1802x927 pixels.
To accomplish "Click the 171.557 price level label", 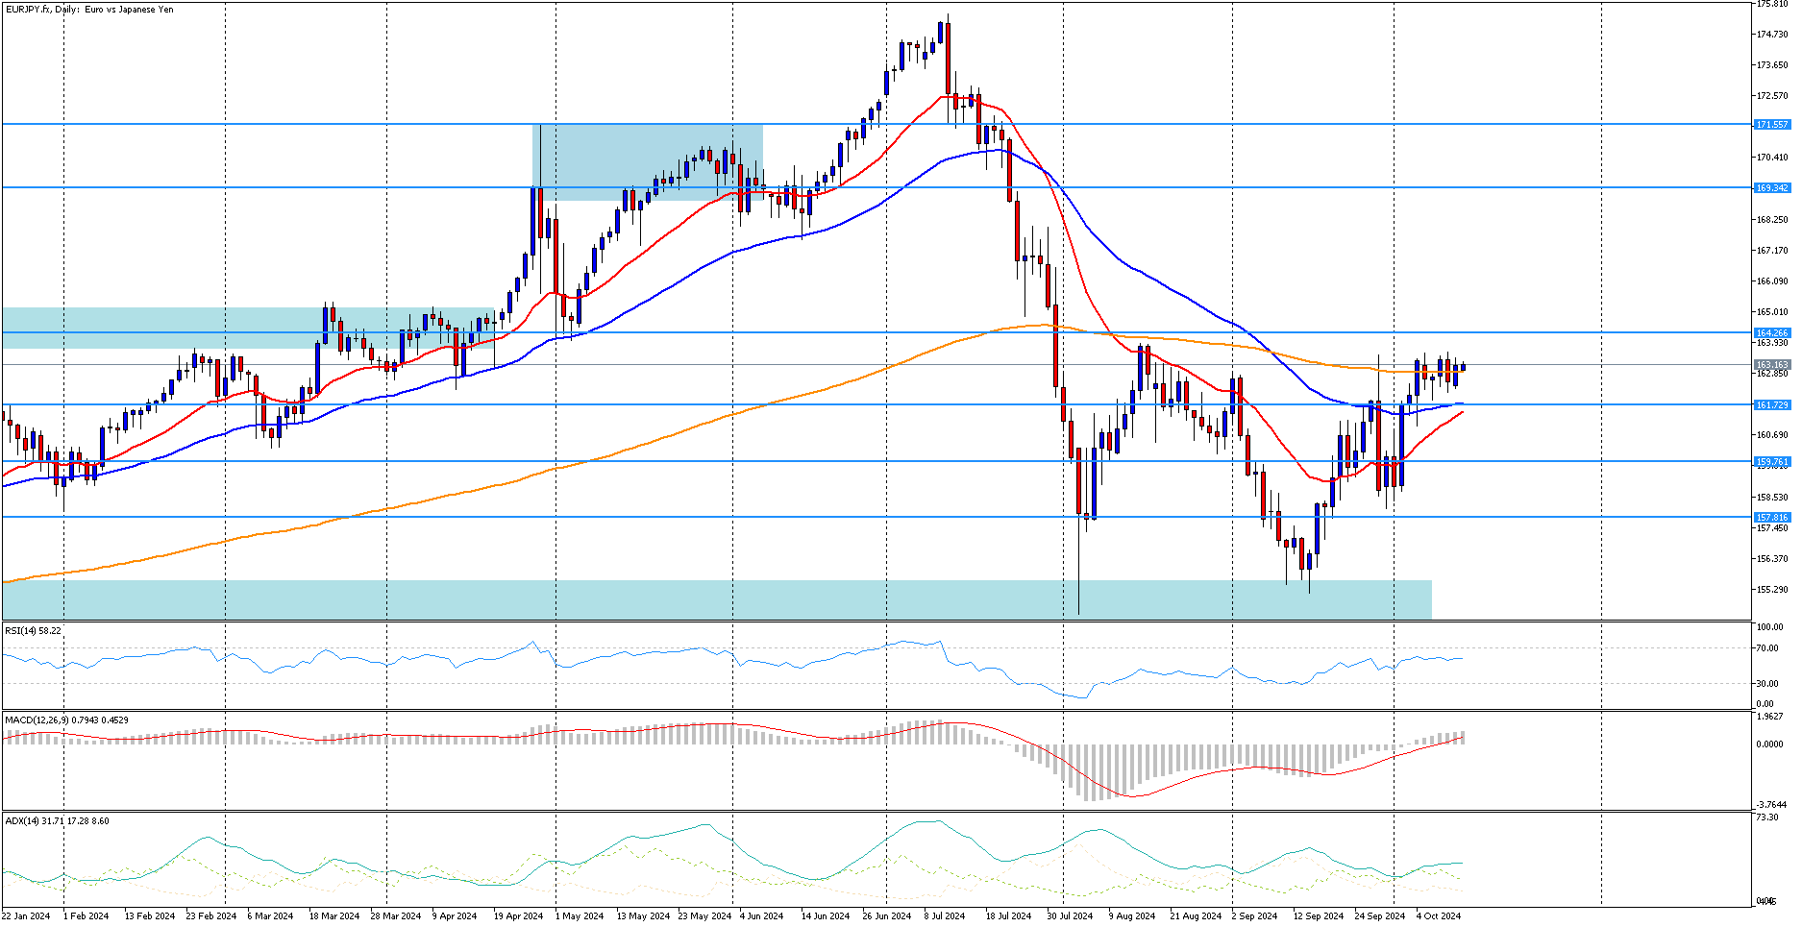I will click(x=1772, y=125).
